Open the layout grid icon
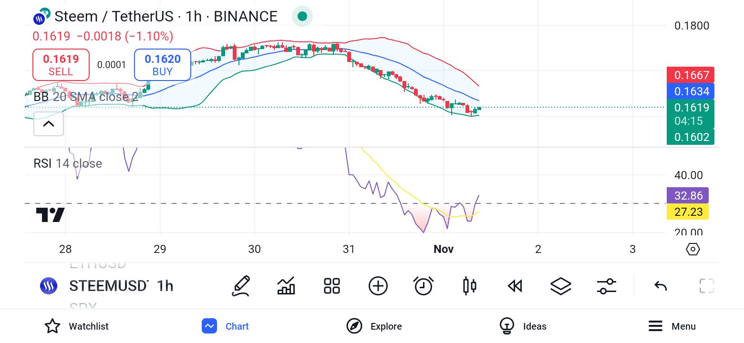 (332, 286)
